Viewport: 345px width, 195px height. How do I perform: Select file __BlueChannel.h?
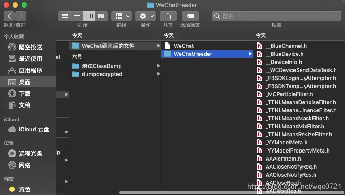(x=286, y=46)
